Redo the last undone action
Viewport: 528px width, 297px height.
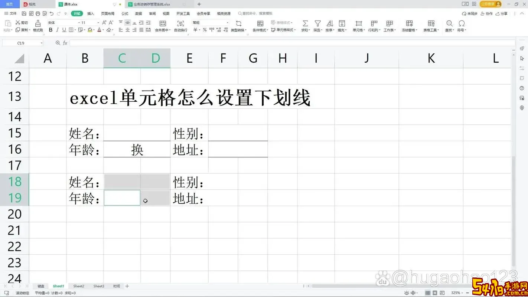59,13
